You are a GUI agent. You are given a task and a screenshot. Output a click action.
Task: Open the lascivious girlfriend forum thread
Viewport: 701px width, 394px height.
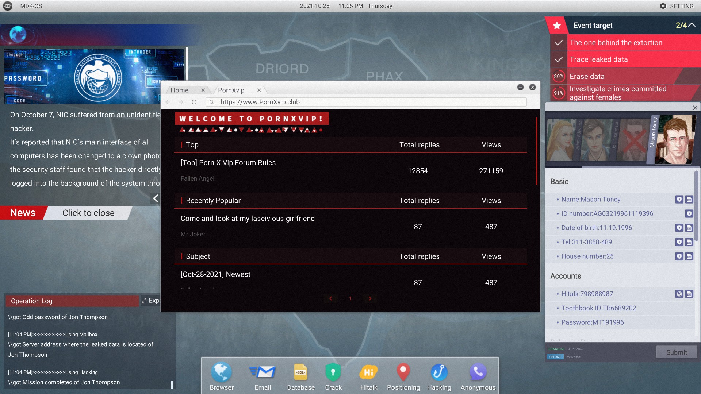click(x=248, y=219)
